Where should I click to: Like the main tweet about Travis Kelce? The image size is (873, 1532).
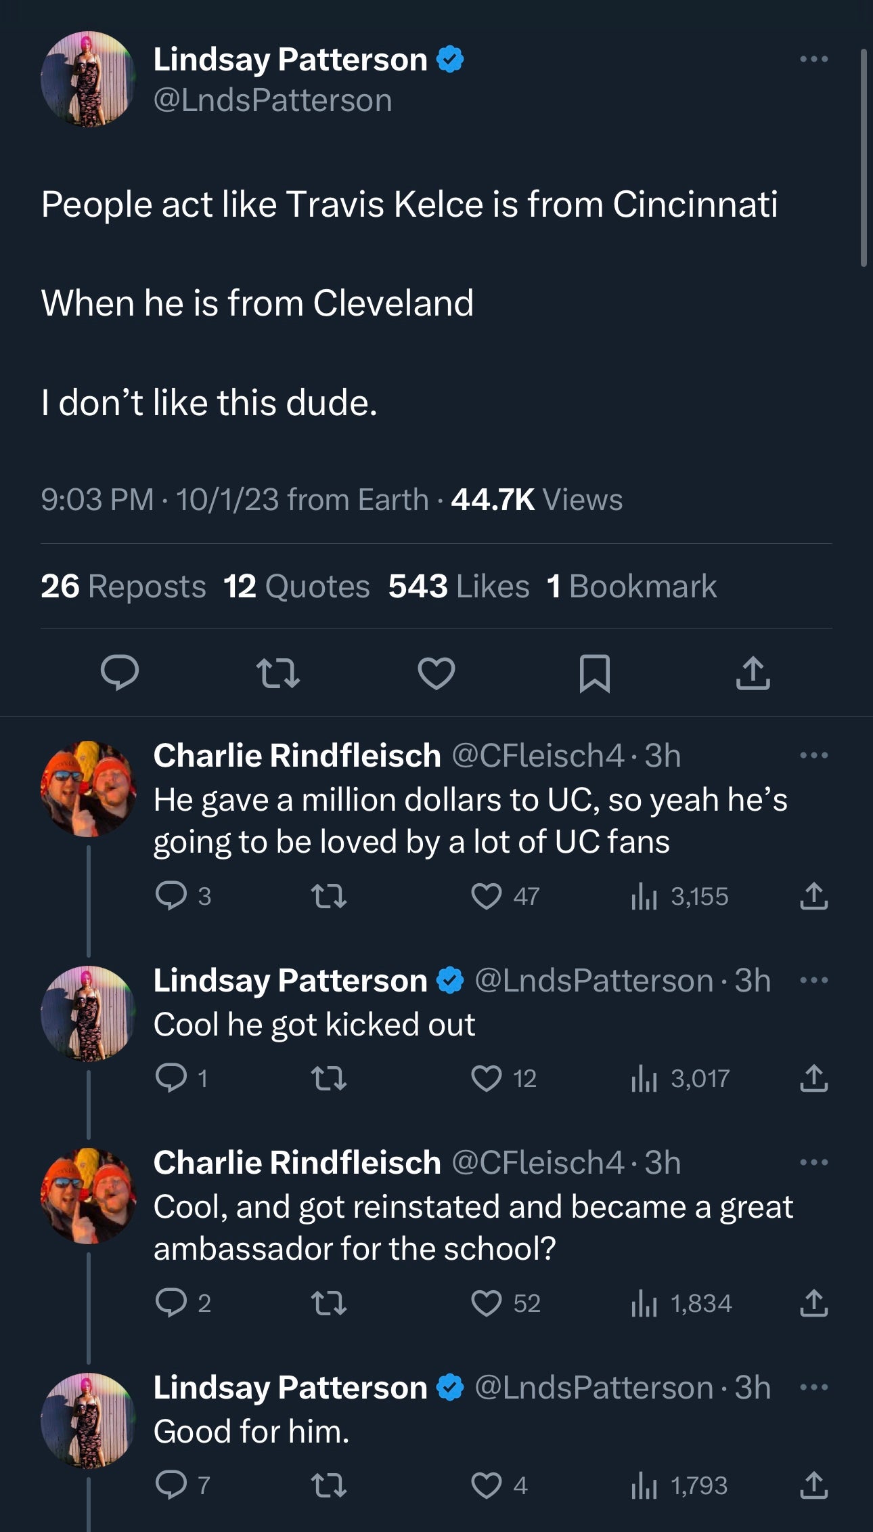point(436,673)
